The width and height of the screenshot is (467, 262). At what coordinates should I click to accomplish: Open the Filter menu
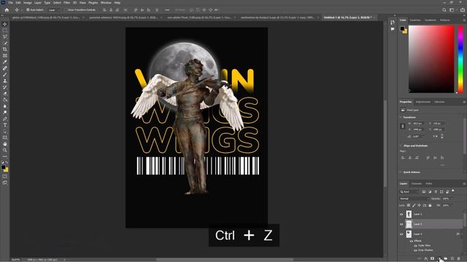[x=66, y=3]
